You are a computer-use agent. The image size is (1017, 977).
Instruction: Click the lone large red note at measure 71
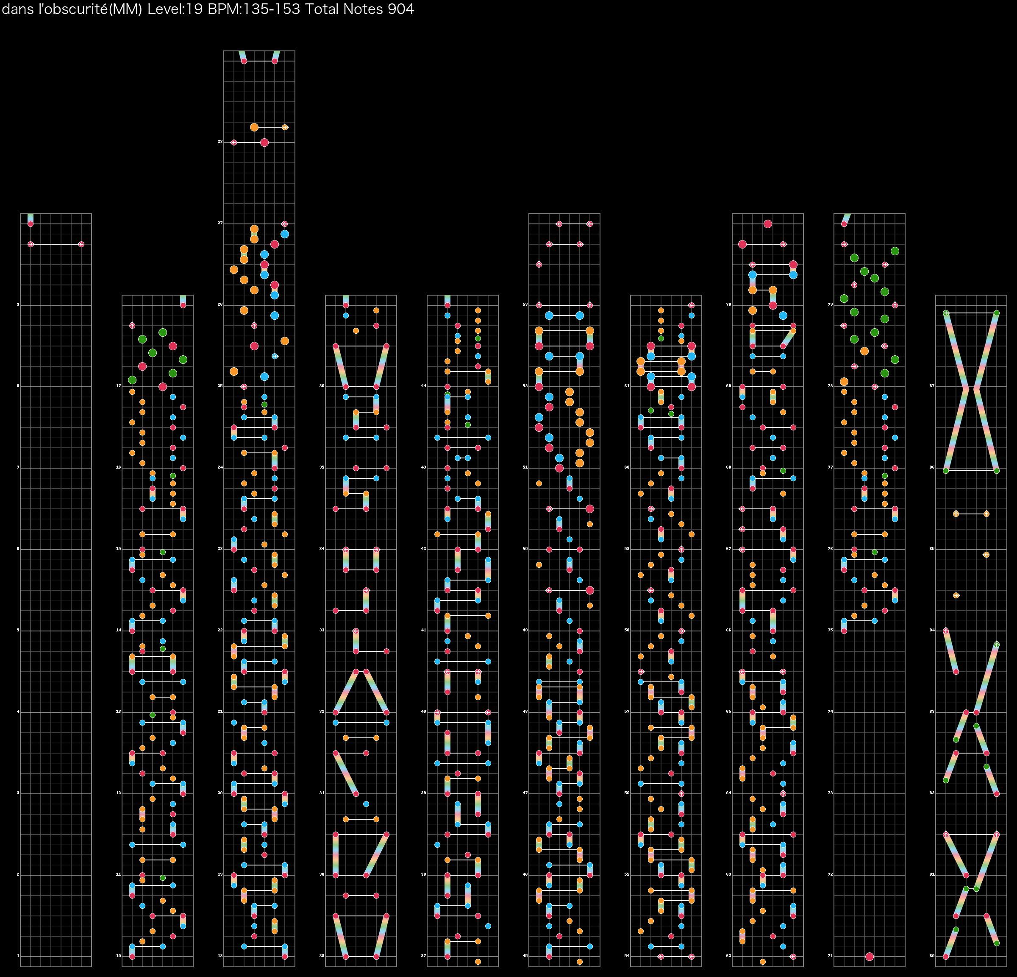tap(870, 956)
